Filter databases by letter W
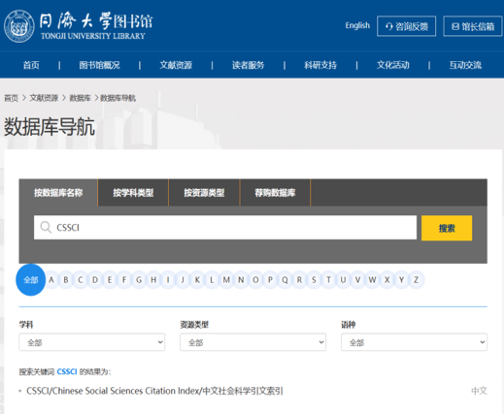This screenshot has width=504, height=414. pos(372,280)
